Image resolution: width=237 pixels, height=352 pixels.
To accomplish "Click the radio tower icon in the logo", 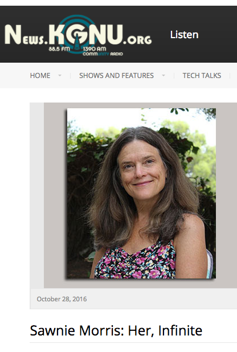I will pos(77,42).
